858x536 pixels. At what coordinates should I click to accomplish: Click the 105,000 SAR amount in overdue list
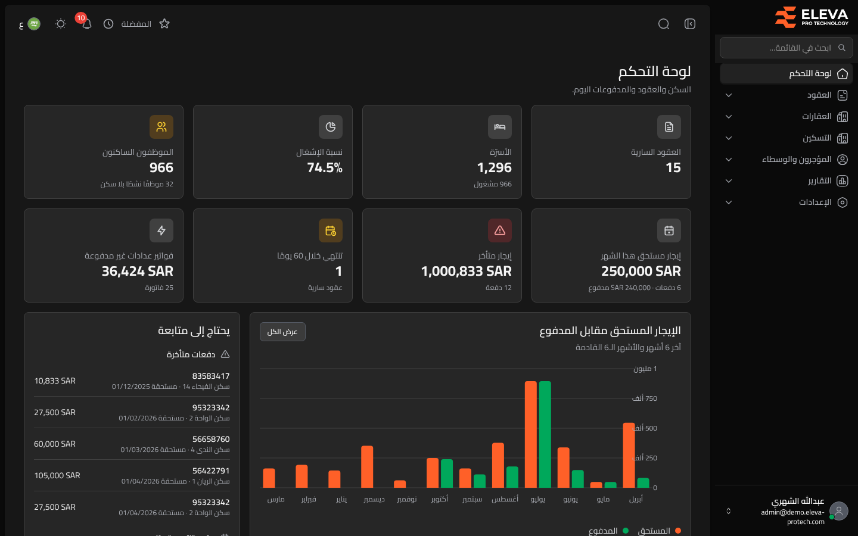click(x=57, y=475)
